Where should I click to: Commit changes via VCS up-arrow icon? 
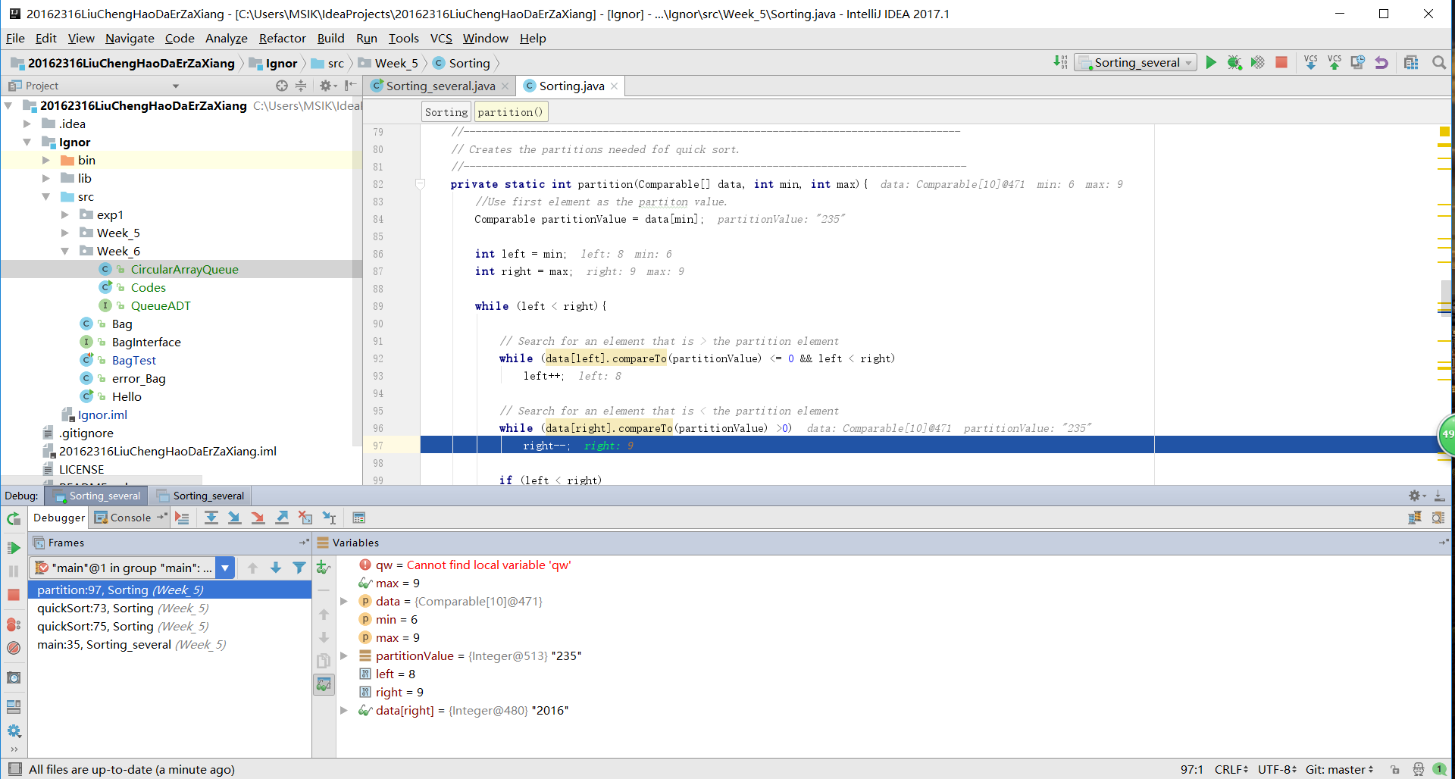pos(1335,62)
